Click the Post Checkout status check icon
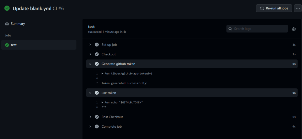This screenshot has width=302, height=139. (97, 117)
